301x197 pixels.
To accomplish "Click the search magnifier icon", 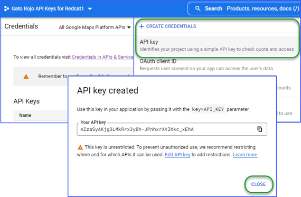I will [197, 8].
